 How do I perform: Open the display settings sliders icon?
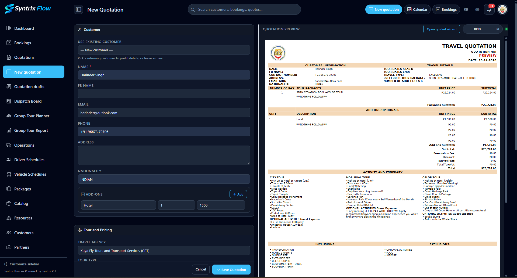pos(466,9)
